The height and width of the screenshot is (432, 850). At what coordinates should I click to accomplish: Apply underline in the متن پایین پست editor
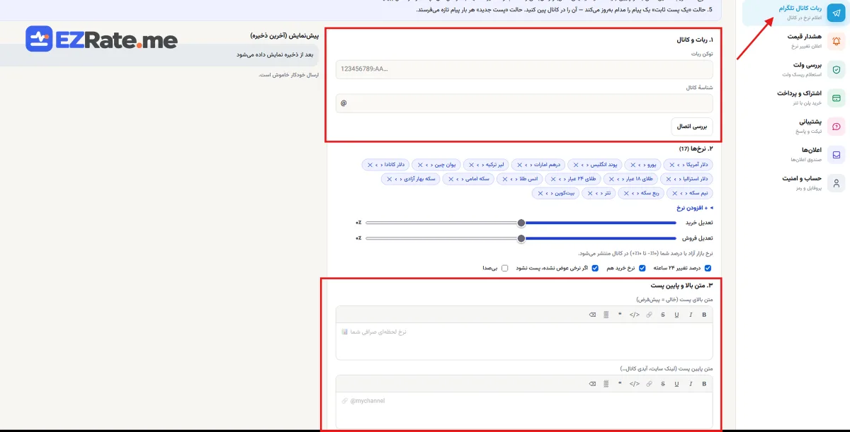pyautogui.click(x=676, y=384)
